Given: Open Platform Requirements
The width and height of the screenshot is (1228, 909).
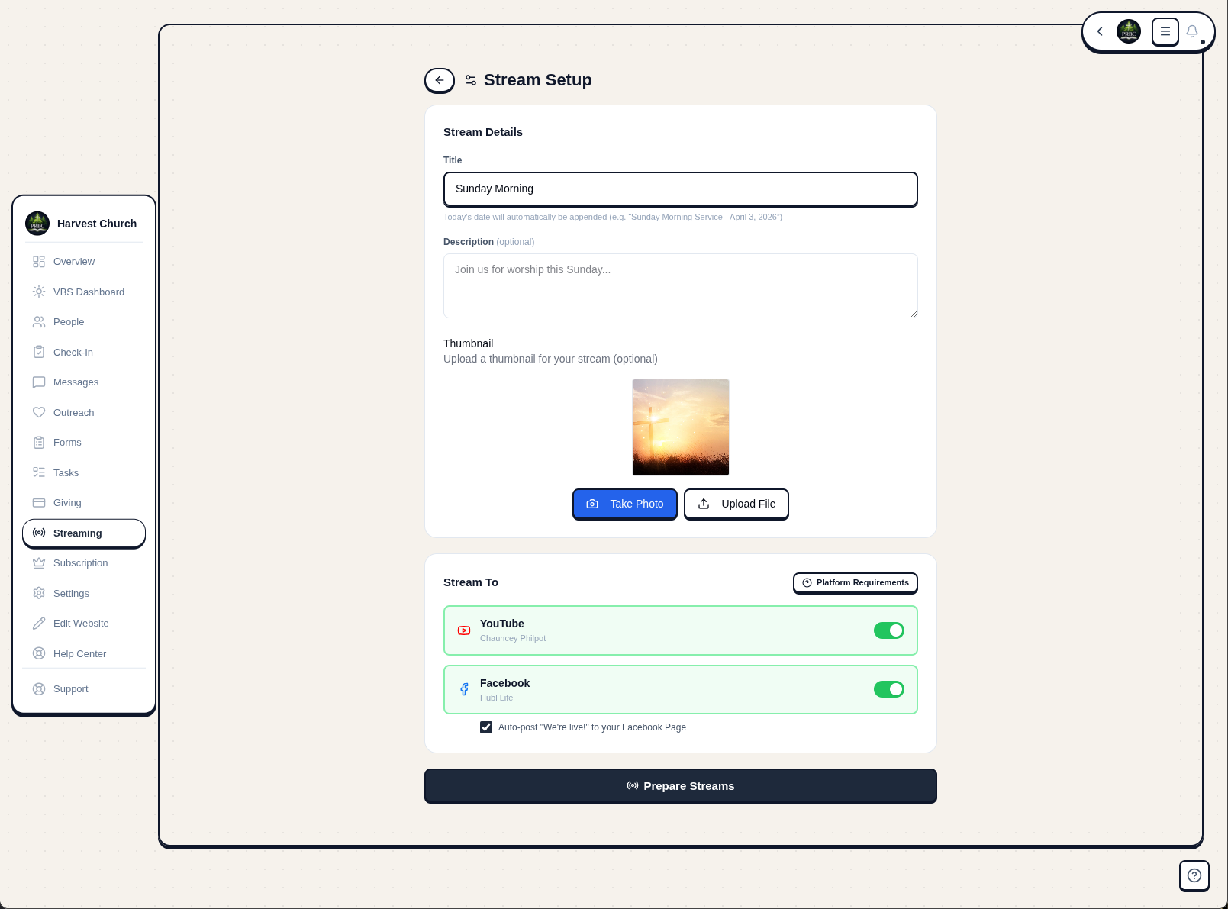Looking at the screenshot, I should 855,582.
